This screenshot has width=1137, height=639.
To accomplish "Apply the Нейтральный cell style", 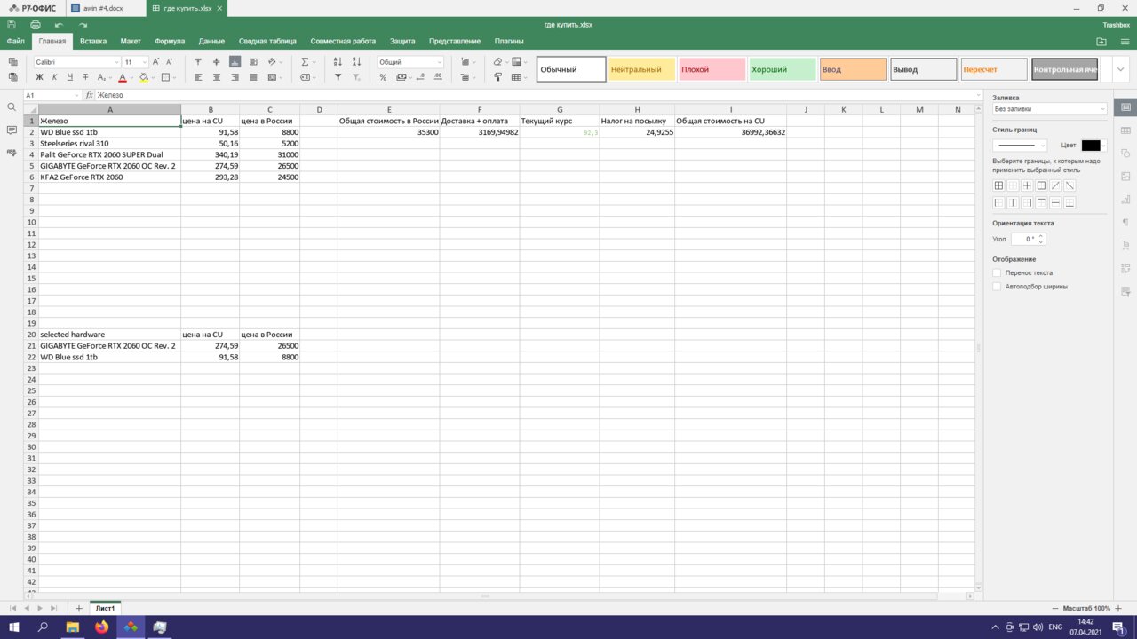I will pyautogui.click(x=641, y=69).
